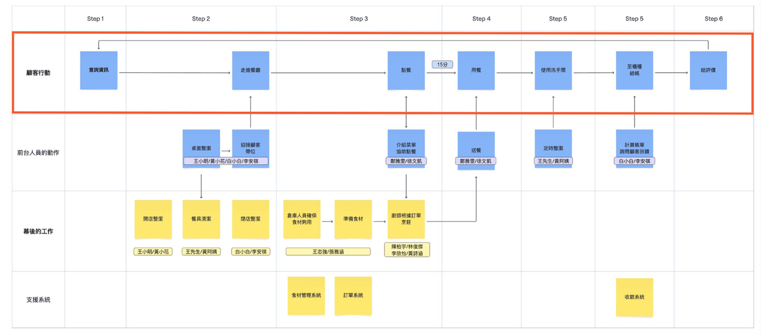
Task: Click 王先生/黃阿姨 tag on 定時整潔 note
Action: pyautogui.click(x=553, y=161)
